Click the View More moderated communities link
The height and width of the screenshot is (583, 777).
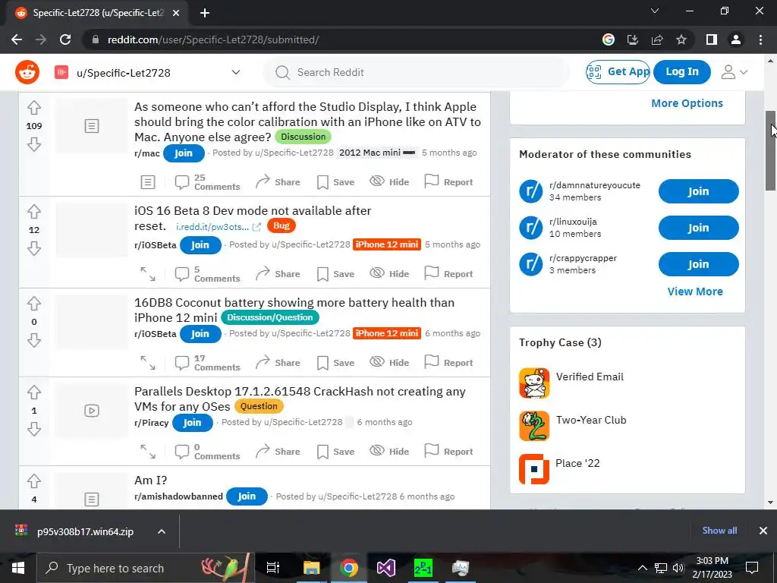point(695,291)
